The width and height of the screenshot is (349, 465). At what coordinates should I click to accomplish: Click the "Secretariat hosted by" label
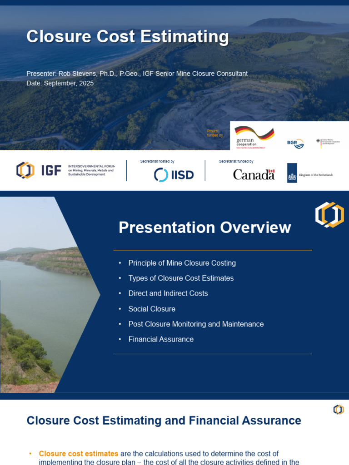[x=157, y=161]
